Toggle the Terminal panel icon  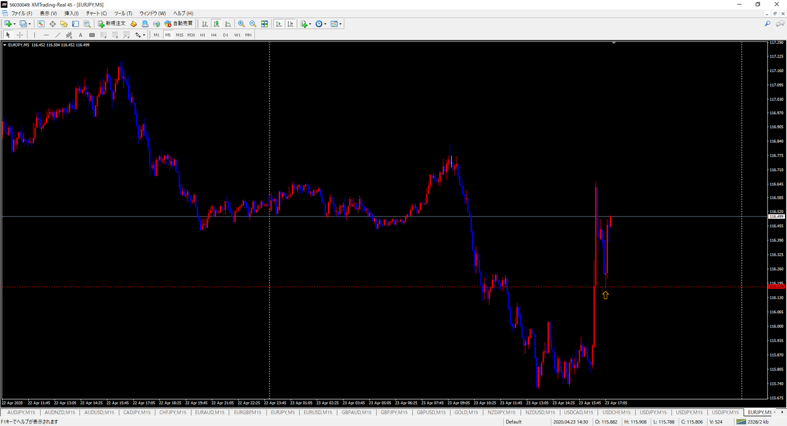point(75,24)
